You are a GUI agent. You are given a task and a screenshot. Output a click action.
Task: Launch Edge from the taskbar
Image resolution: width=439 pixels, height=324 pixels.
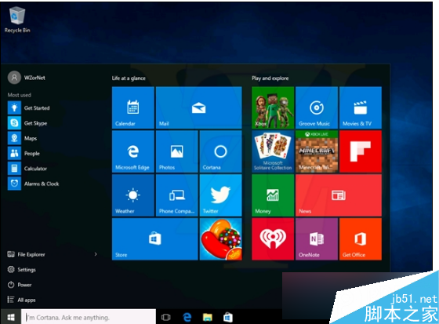pos(187,317)
